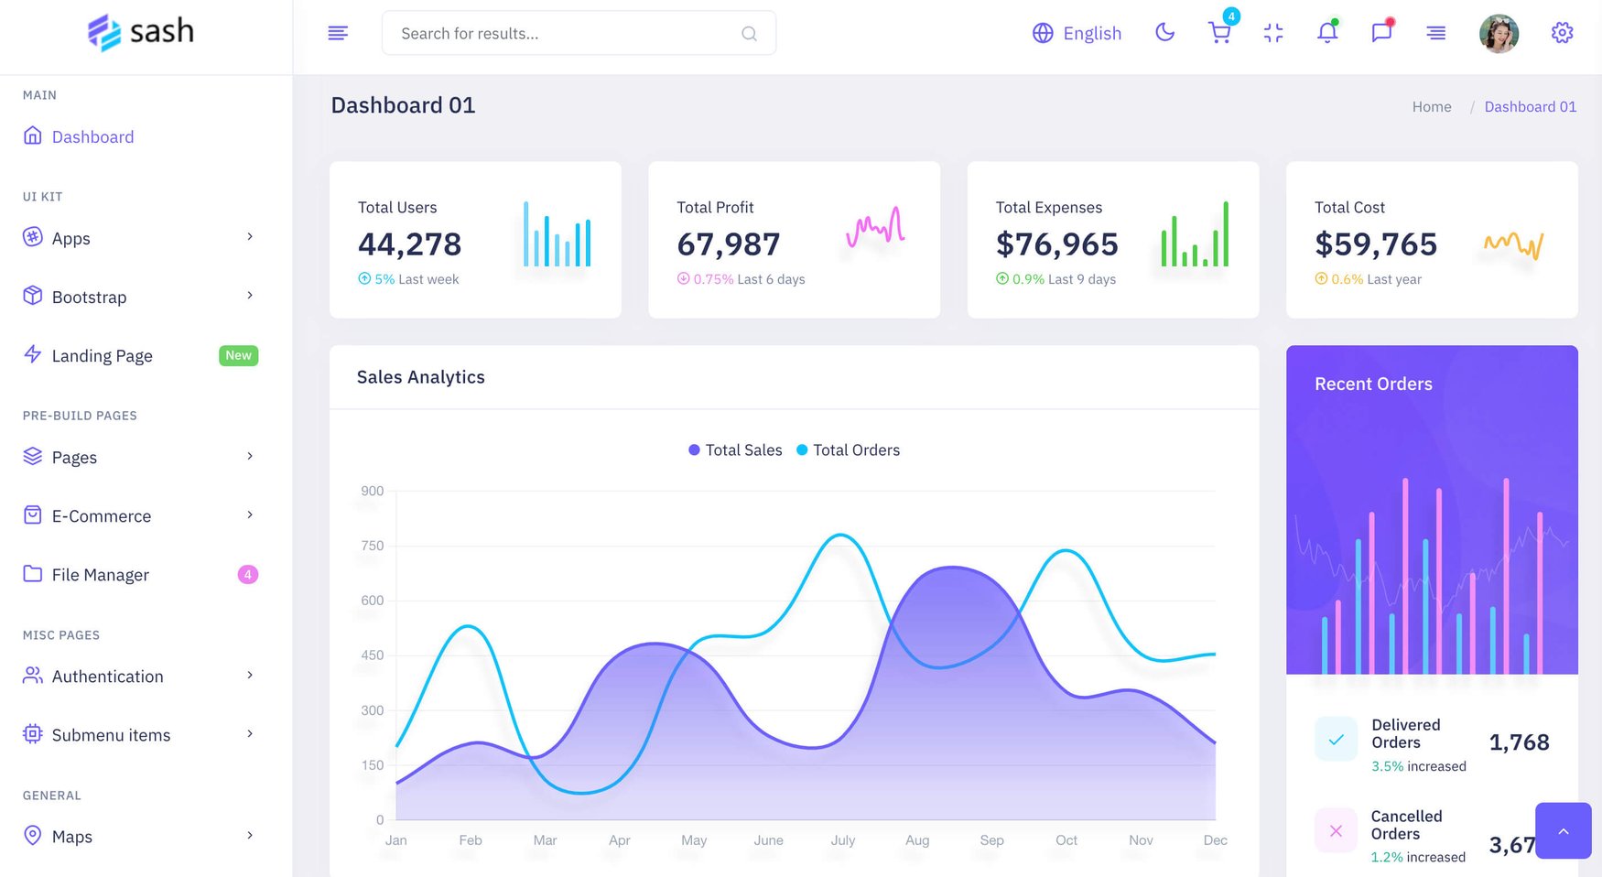Click the E-Commerce bag icon

(33, 514)
